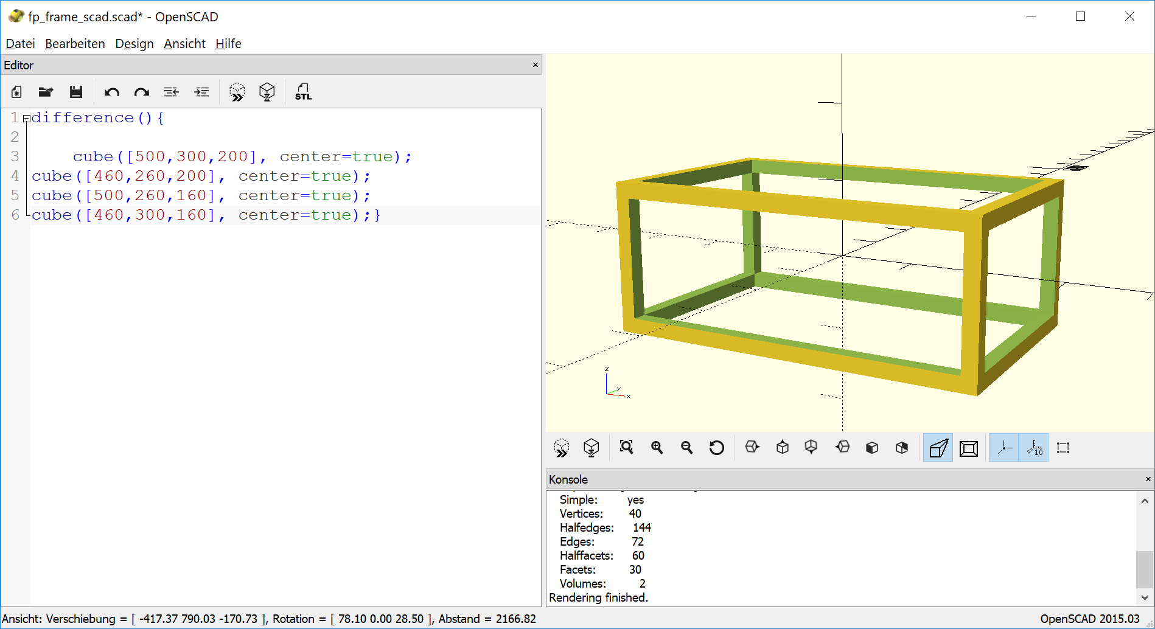Activate the zoom-all viewport button
Screen dimensions: 1155x629
(x=626, y=447)
